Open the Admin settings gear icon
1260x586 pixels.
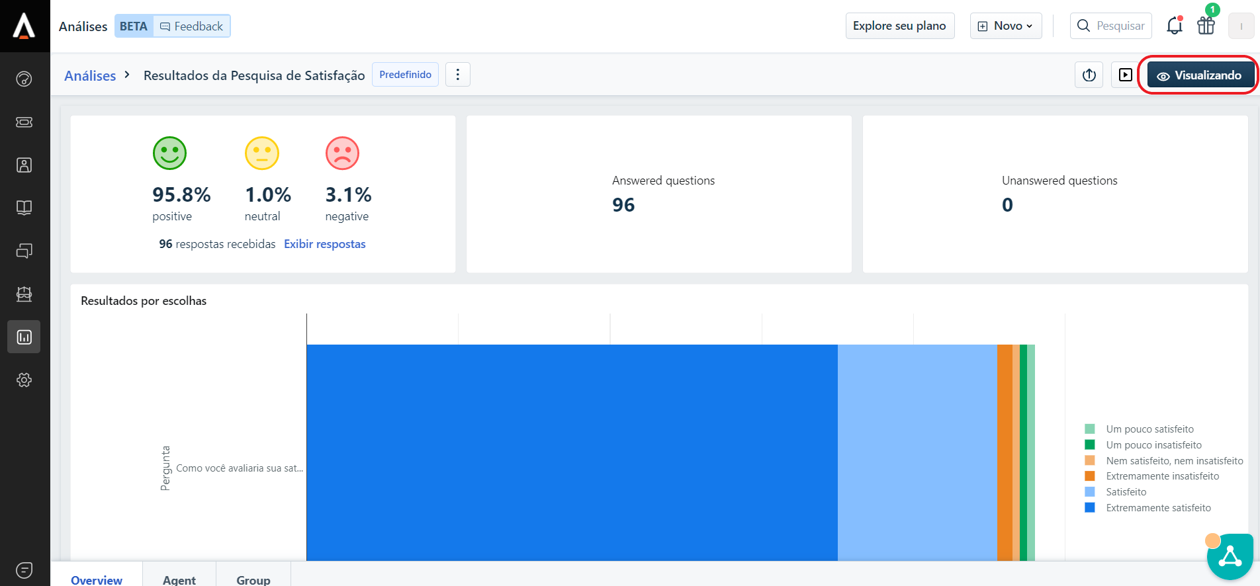point(24,380)
